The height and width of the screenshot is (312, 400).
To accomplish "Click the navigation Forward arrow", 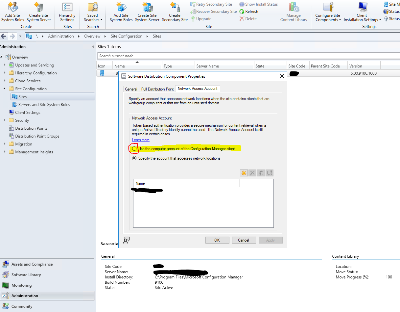I will click(x=12, y=36).
